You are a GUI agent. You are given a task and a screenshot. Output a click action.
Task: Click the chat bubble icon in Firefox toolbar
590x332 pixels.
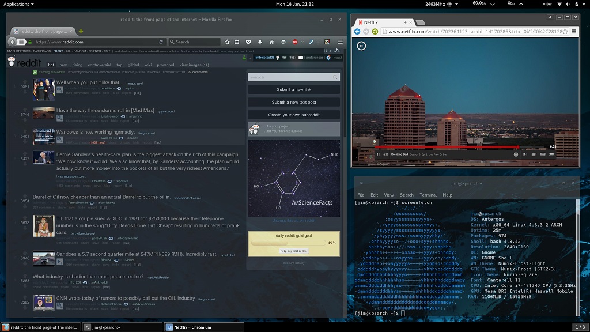click(283, 41)
